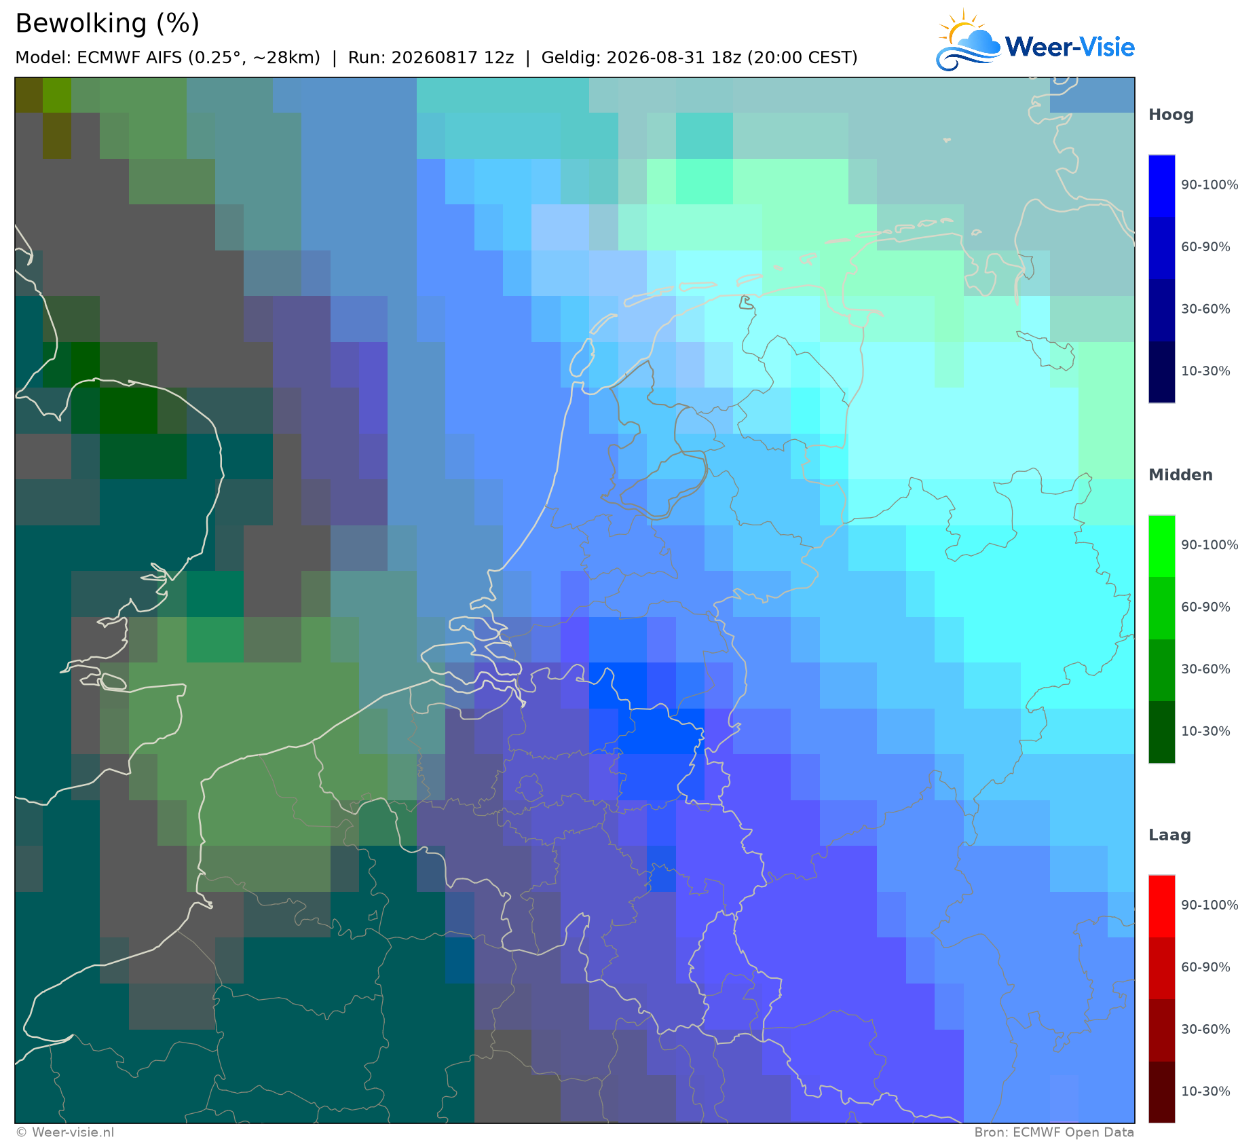Click the Hoog legend heading
This screenshot has height=1141, width=1238.
pos(1171,115)
